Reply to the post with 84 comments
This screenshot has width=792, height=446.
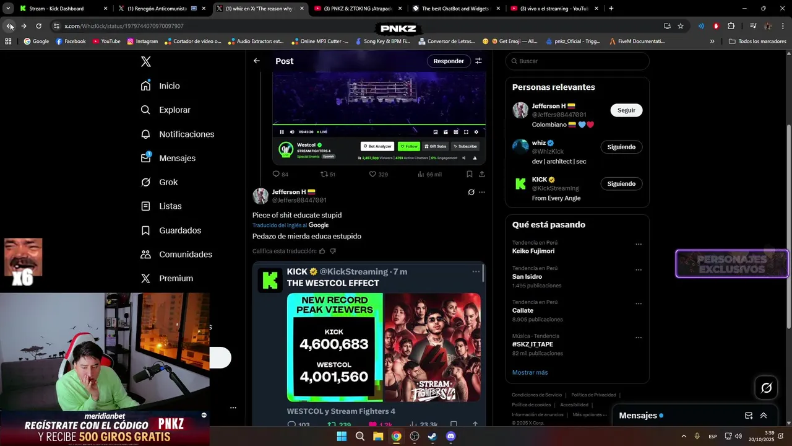point(281,174)
